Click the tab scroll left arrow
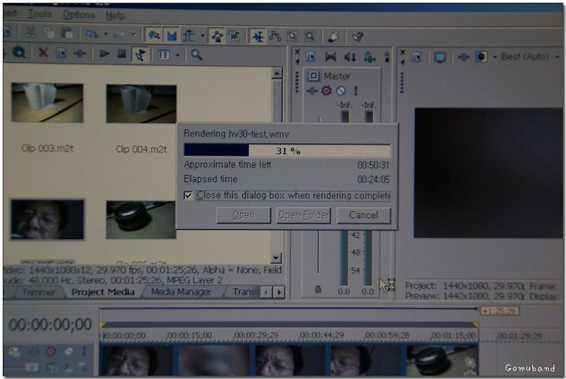 (x=266, y=292)
